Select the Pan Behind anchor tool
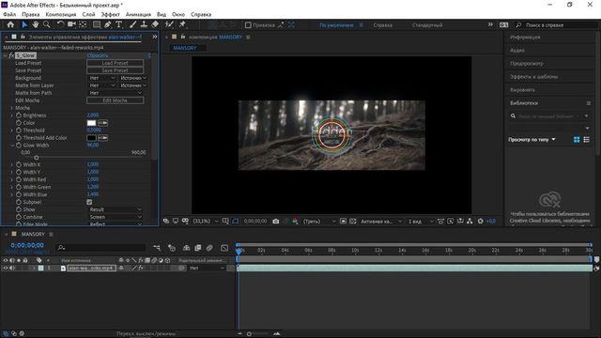Image resolution: width=601 pixels, height=338 pixels. click(83, 24)
